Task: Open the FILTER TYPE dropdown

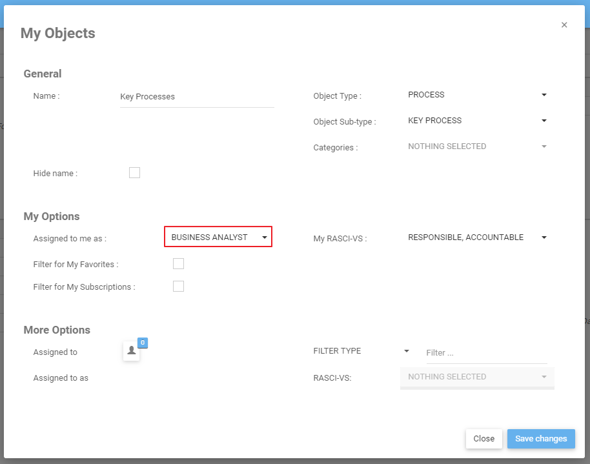Action: 361,351
